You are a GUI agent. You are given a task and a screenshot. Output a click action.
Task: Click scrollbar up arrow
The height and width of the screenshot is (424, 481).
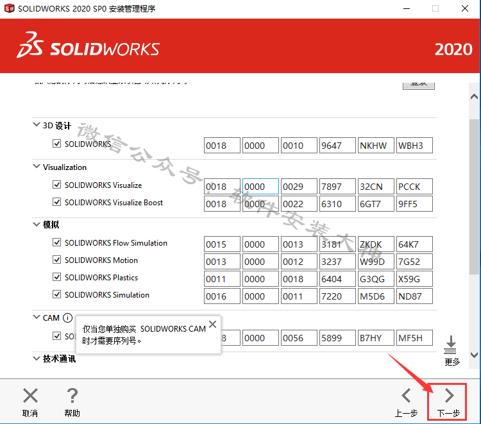coord(474,97)
